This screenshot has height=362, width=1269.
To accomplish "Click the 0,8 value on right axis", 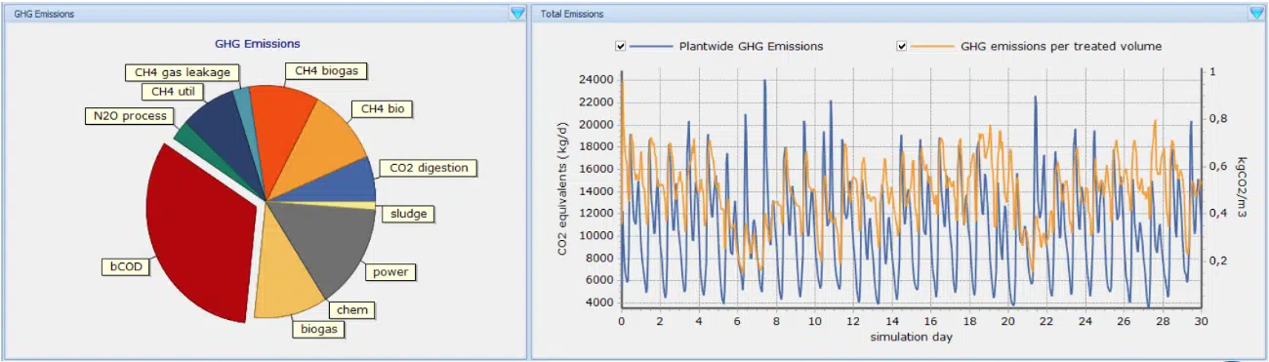I will tap(1217, 119).
